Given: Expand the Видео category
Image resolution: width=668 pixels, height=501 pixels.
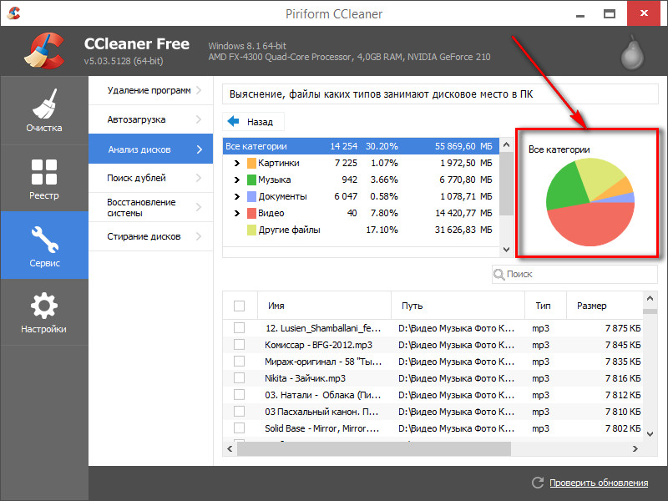Looking at the screenshot, I should pyautogui.click(x=237, y=213).
